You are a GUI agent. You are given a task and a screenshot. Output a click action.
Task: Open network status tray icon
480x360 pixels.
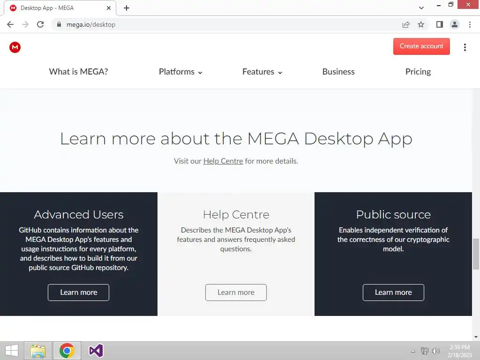click(x=425, y=351)
